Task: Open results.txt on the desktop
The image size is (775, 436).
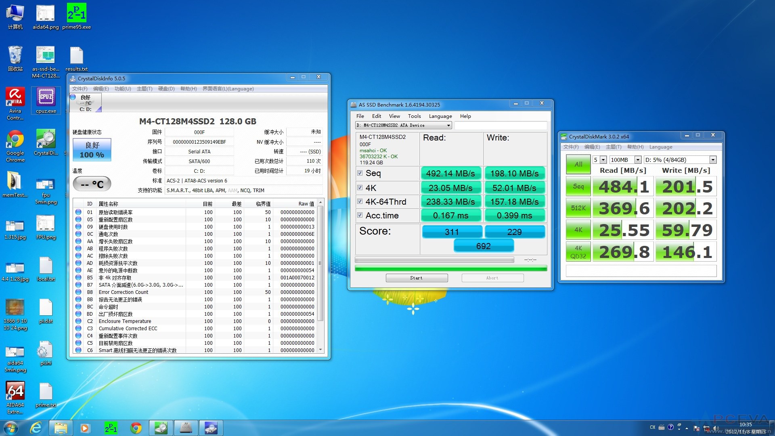Action: pyautogui.click(x=76, y=59)
